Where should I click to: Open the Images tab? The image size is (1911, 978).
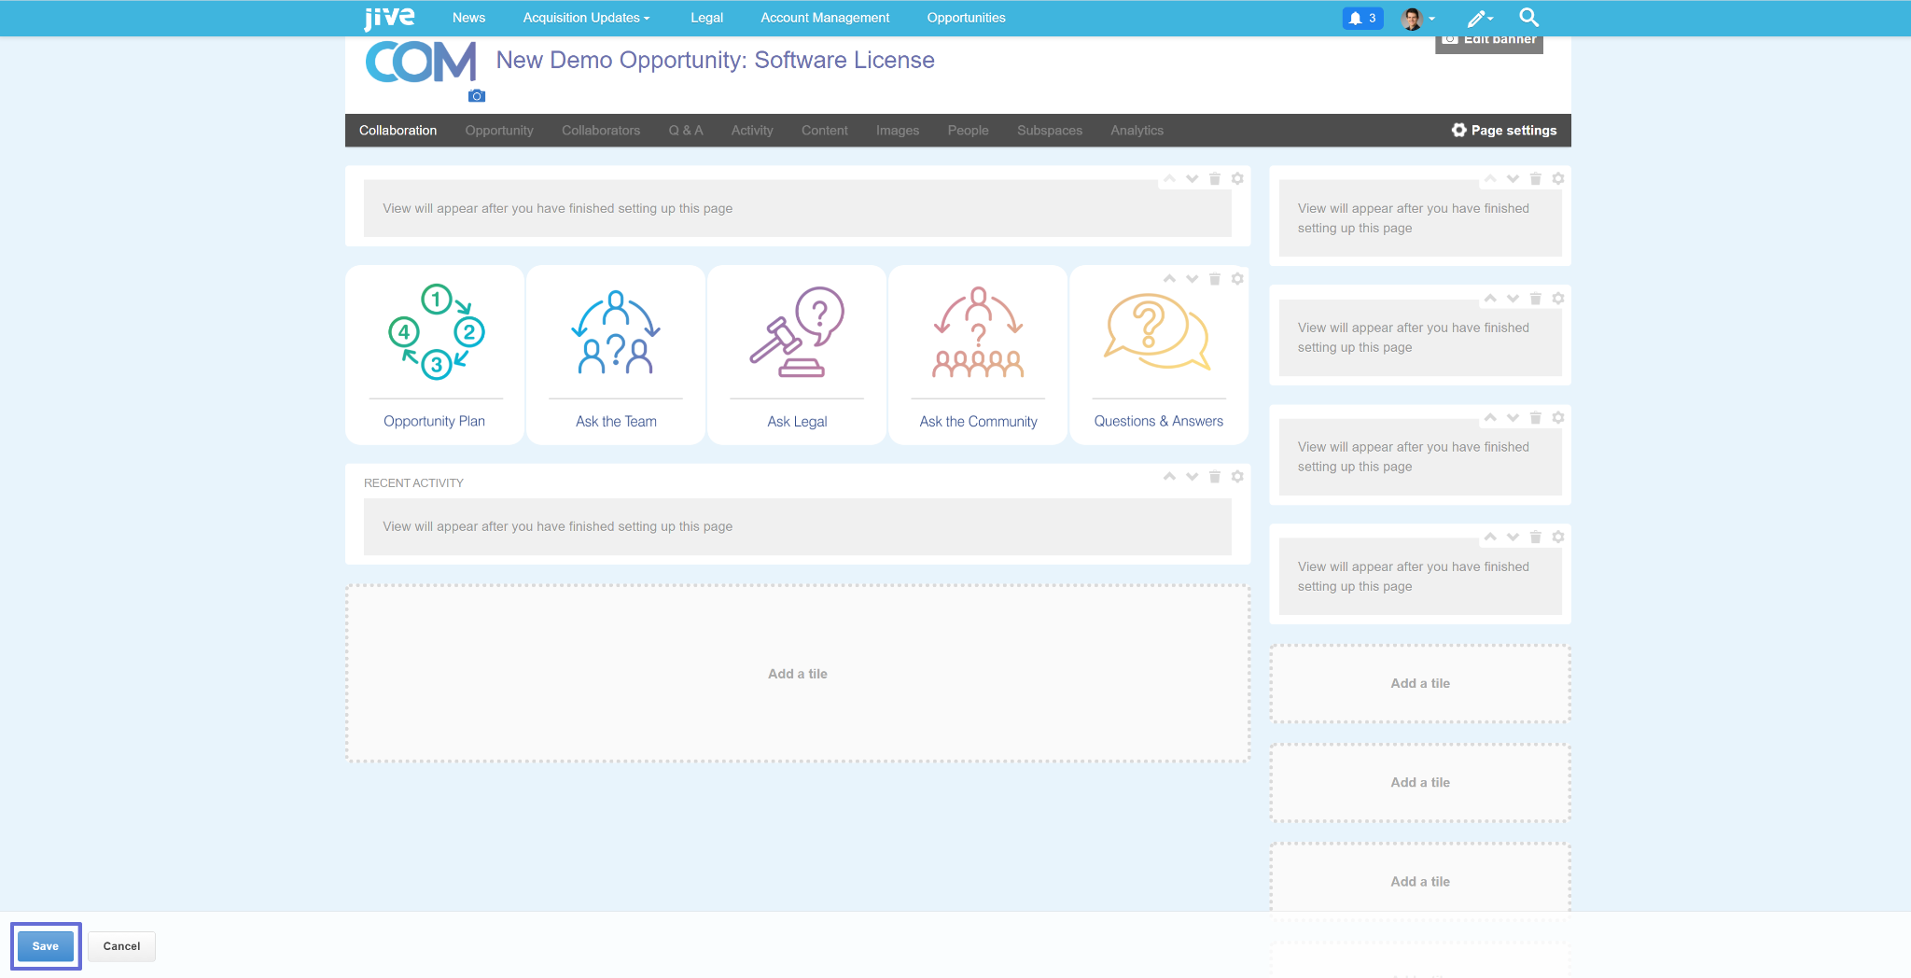[x=898, y=131]
